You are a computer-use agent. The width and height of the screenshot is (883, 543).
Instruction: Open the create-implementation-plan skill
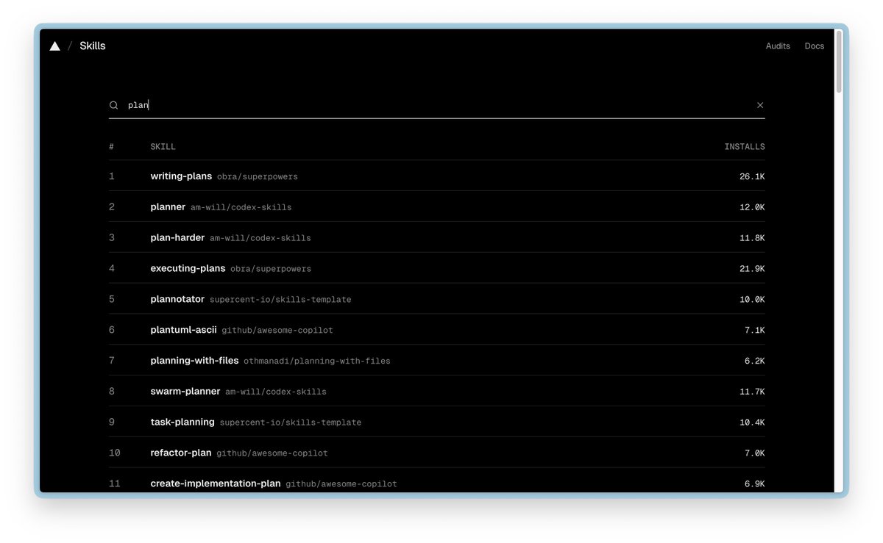[216, 484]
